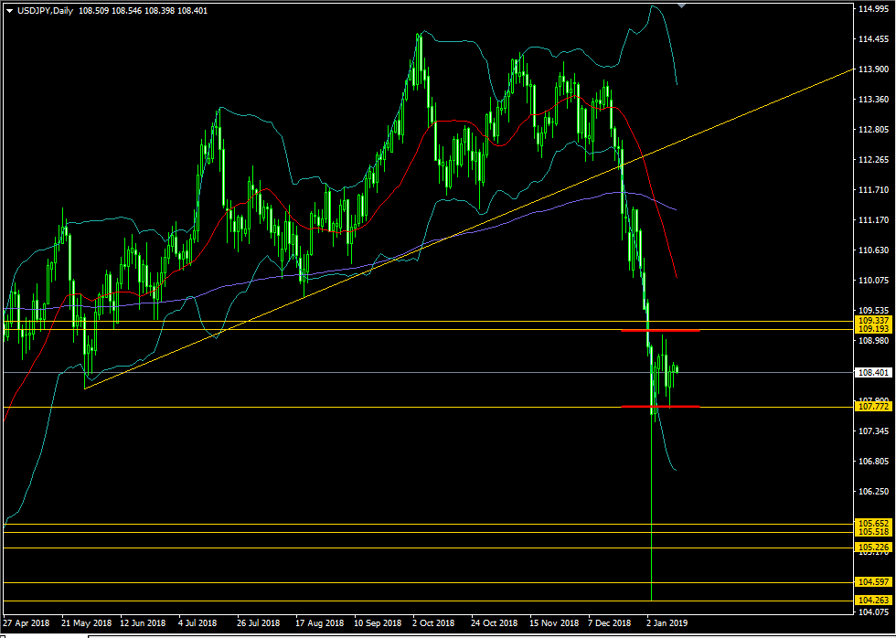This screenshot has height=638, width=896.
Task: Click the 17 Aug 2018 date label
Action: click(x=319, y=622)
